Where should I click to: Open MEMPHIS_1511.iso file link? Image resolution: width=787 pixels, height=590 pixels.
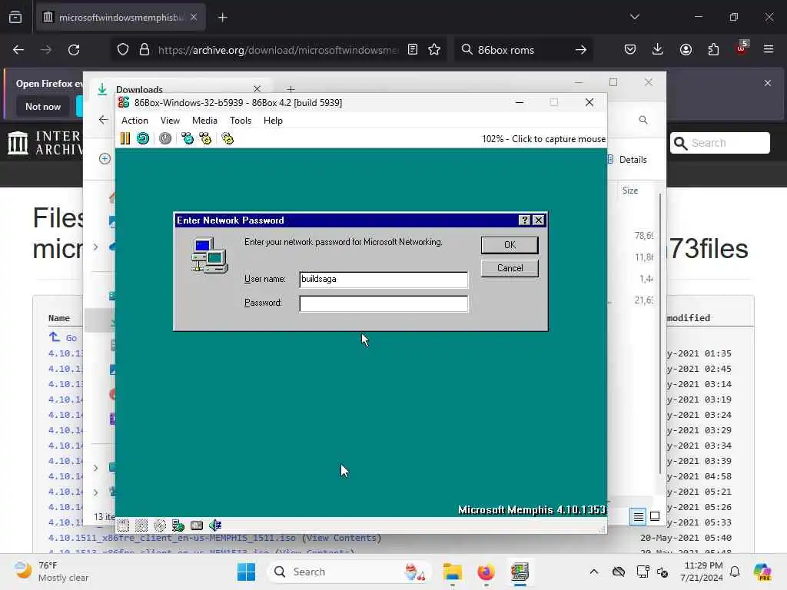pyautogui.click(x=171, y=538)
